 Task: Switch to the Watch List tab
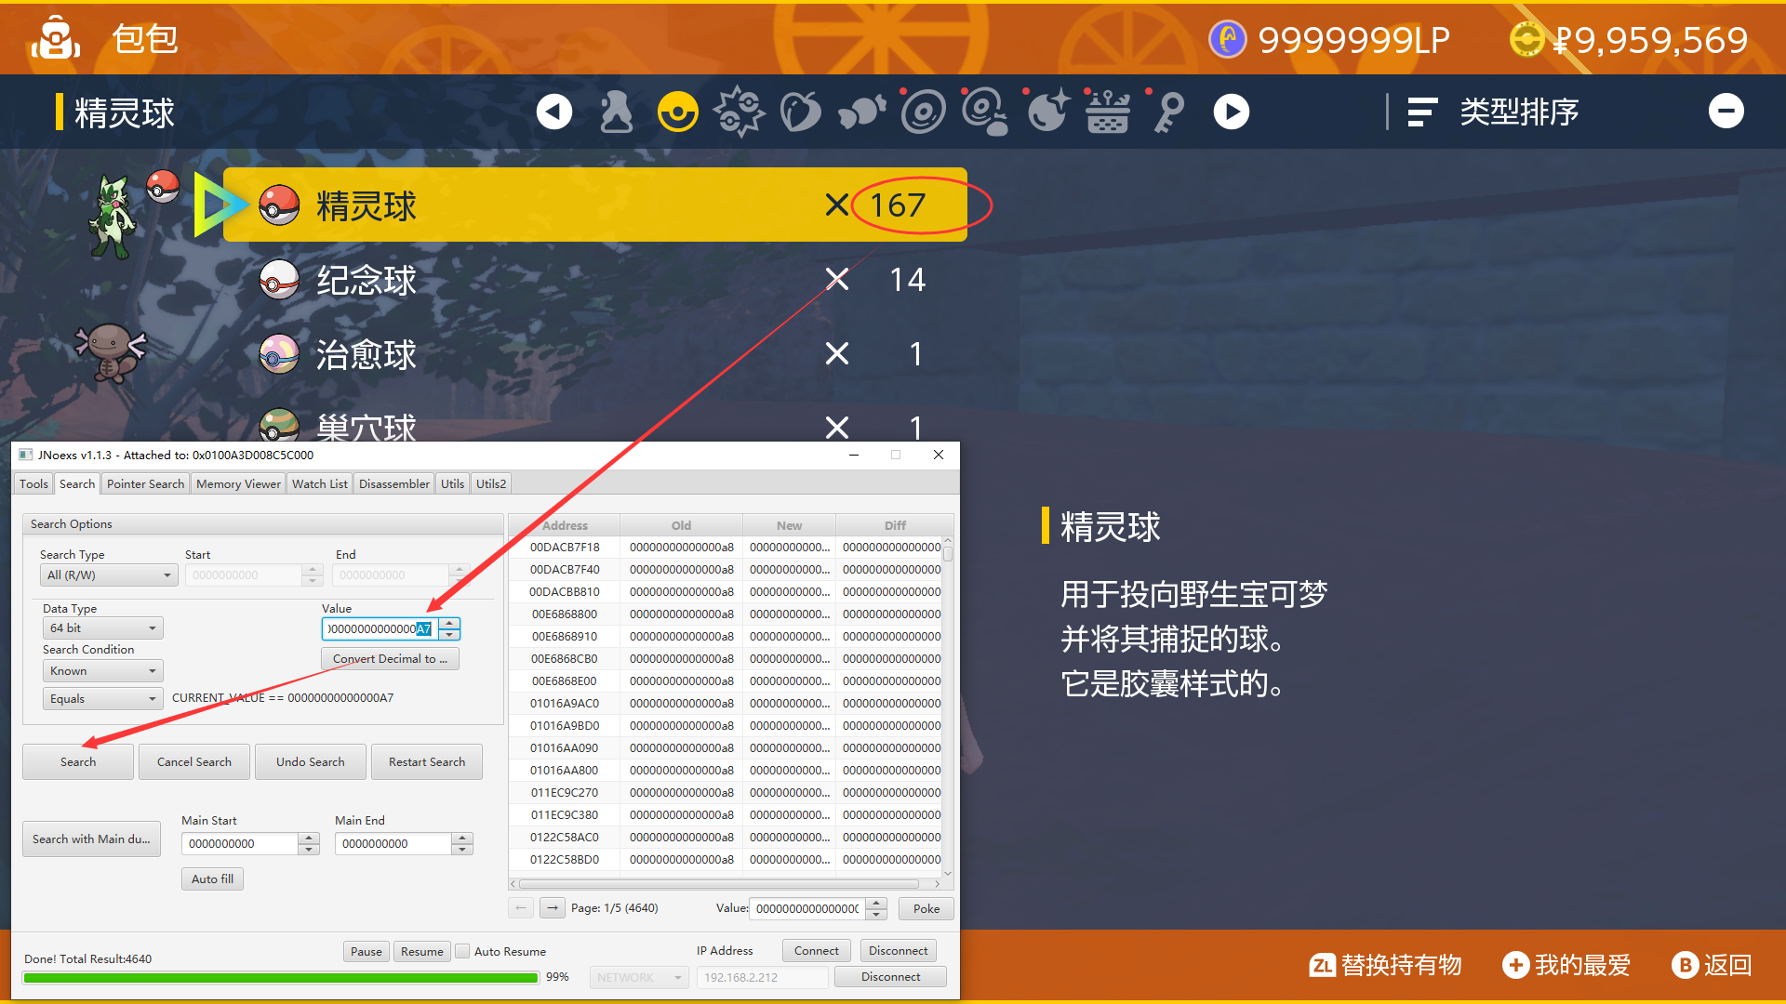[319, 483]
